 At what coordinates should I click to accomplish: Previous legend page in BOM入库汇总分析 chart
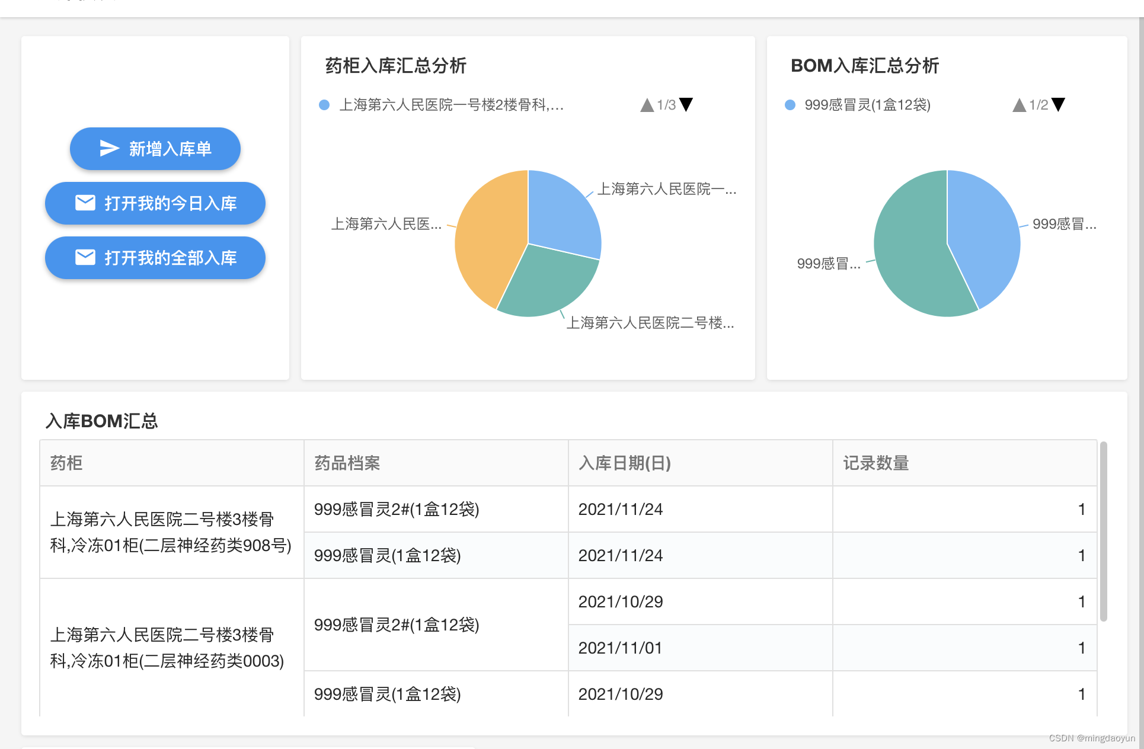(1019, 105)
